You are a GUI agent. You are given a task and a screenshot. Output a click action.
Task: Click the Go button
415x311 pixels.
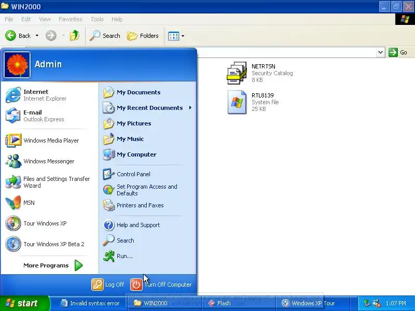click(x=398, y=52)
